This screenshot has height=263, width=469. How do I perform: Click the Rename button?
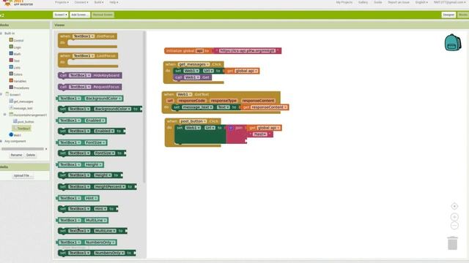coord(16,155)
